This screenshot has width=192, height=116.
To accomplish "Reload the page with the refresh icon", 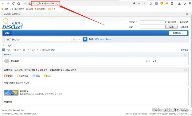I will 14,3.
